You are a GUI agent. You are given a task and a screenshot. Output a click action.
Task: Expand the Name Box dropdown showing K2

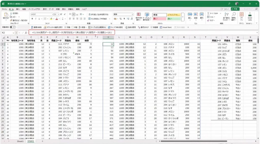coord(13,33)
